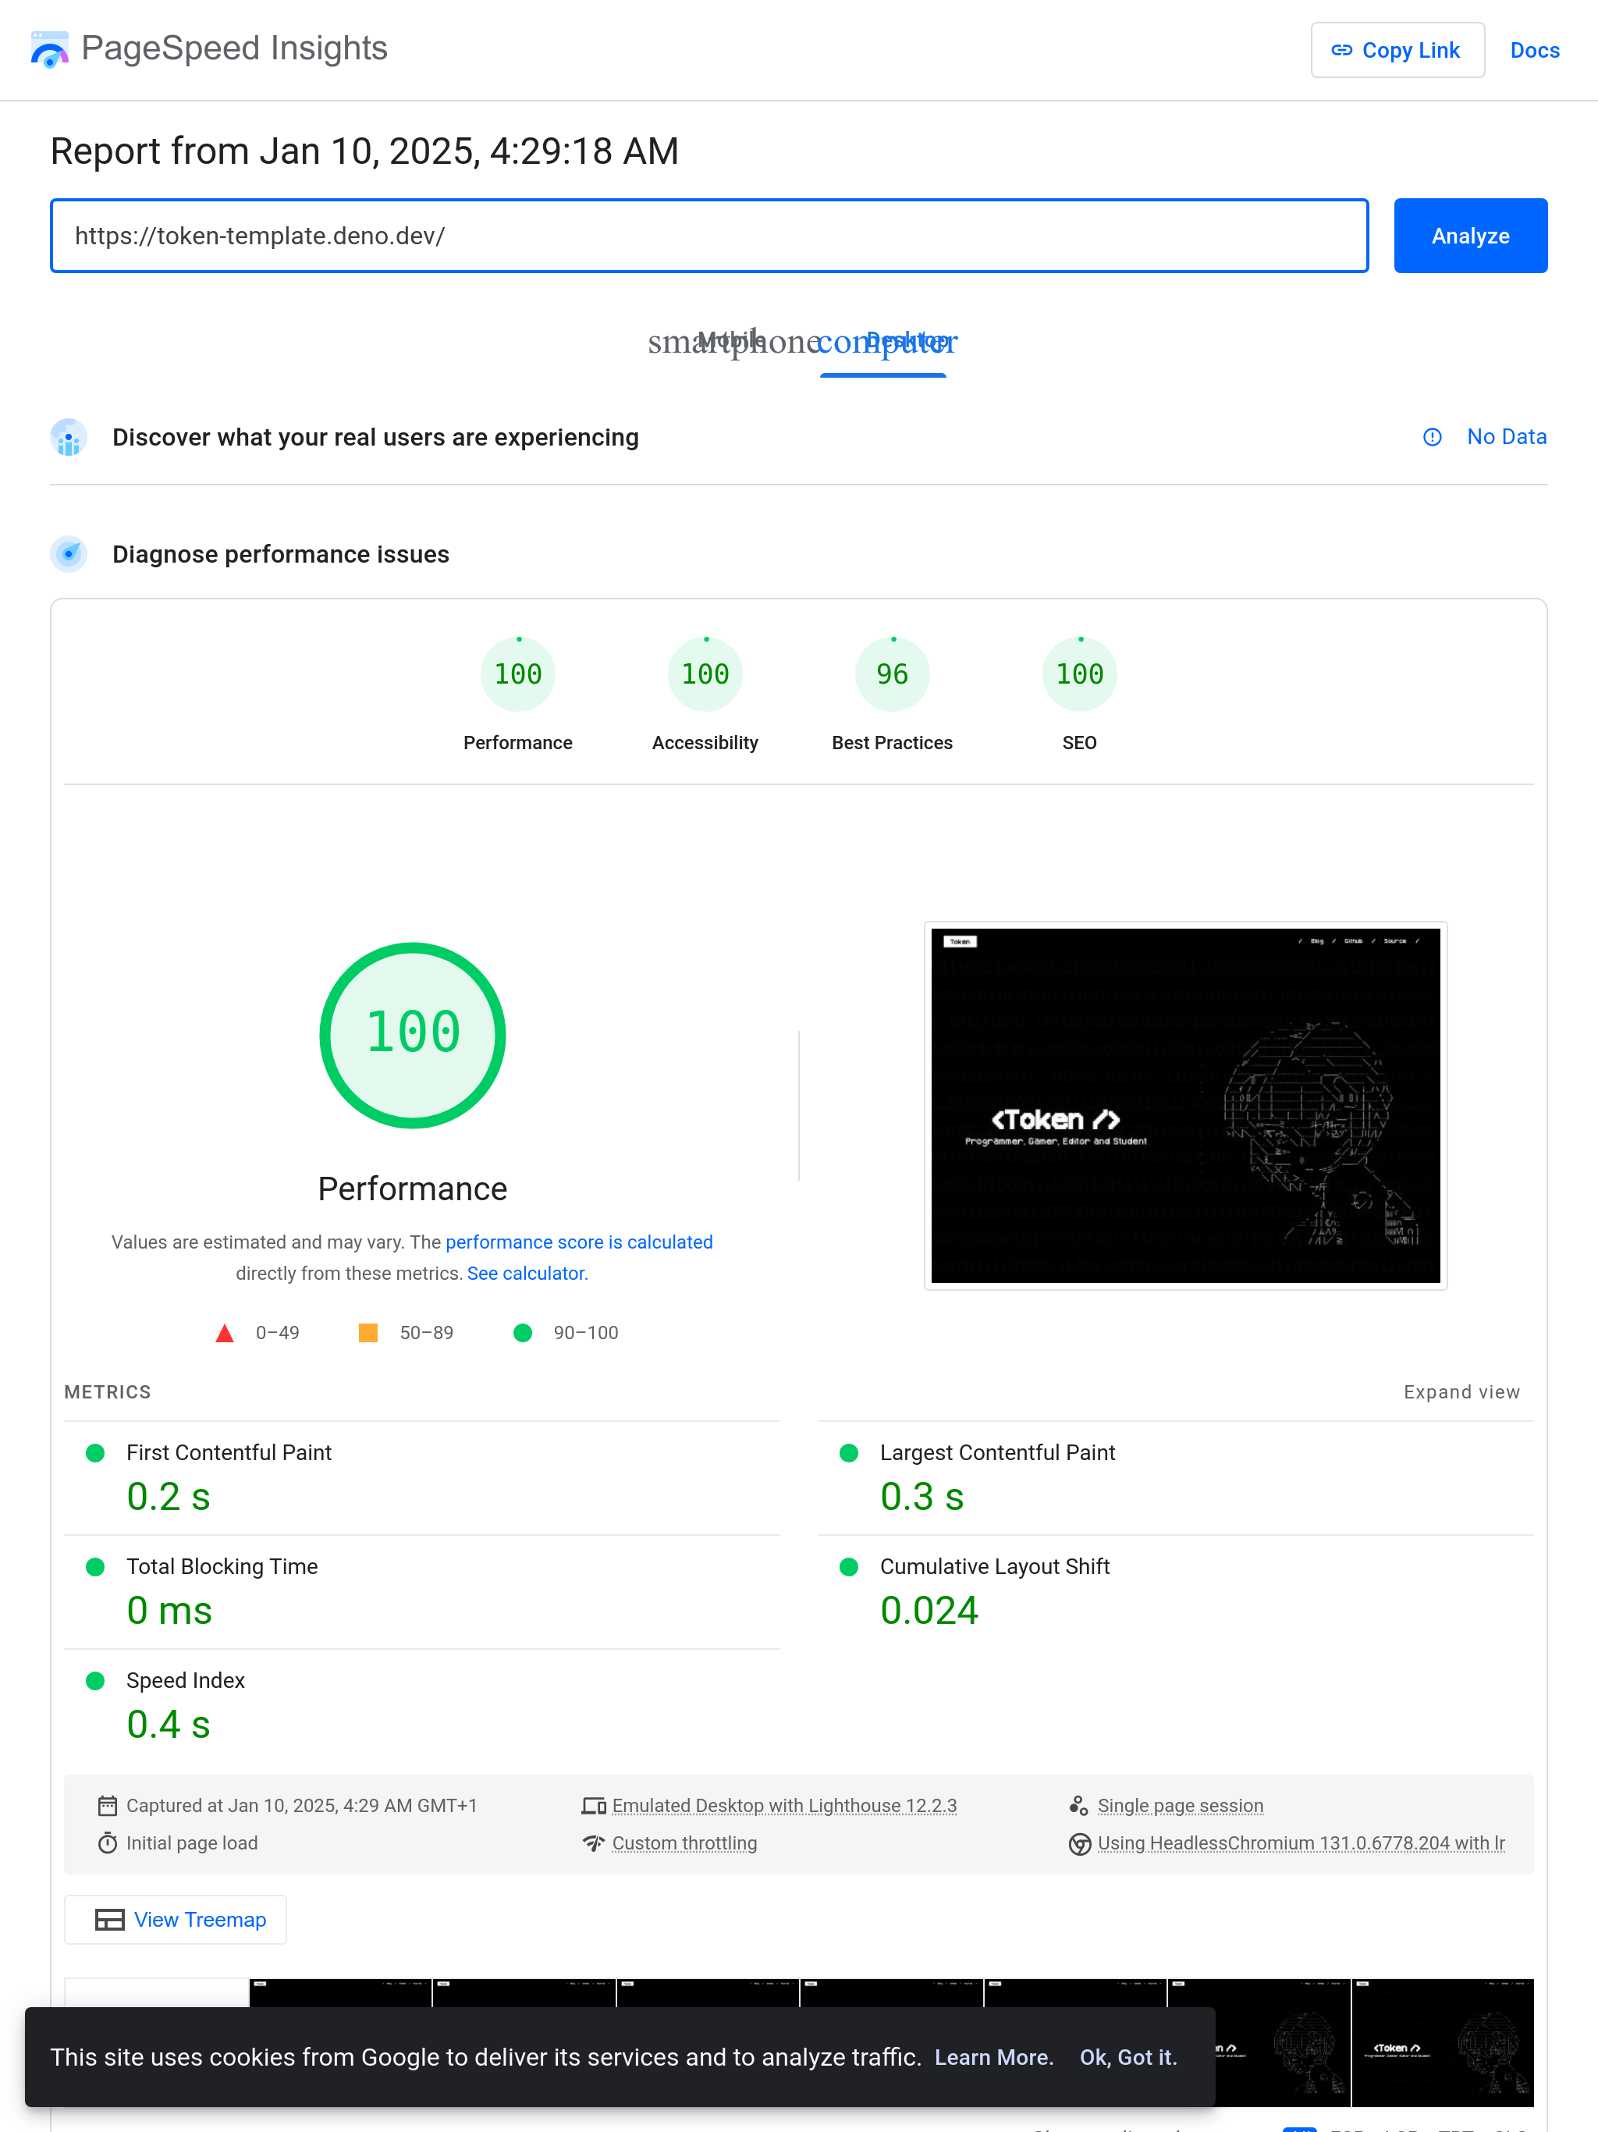Click the green circle 90–100 legend icon
The width and height of the screenshot is (1598, 2132).
click(x=522, y=1333)
